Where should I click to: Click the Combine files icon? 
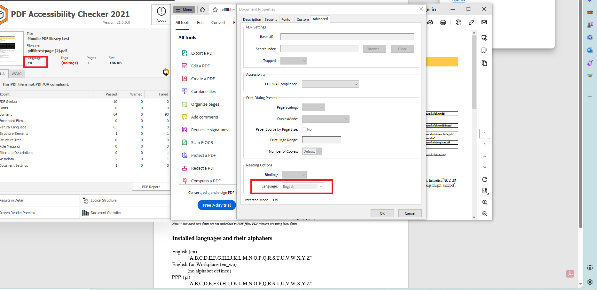(x=185, y=91)
